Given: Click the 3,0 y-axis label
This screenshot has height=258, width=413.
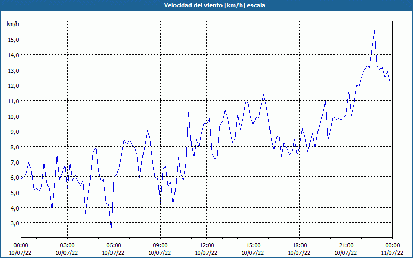Looking at the screenshot, I should tap(14, 223).
